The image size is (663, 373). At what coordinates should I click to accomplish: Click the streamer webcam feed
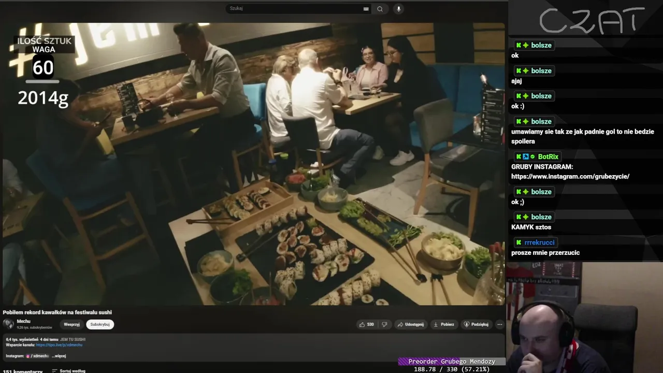pyautogui.click(x=585, y=318)
